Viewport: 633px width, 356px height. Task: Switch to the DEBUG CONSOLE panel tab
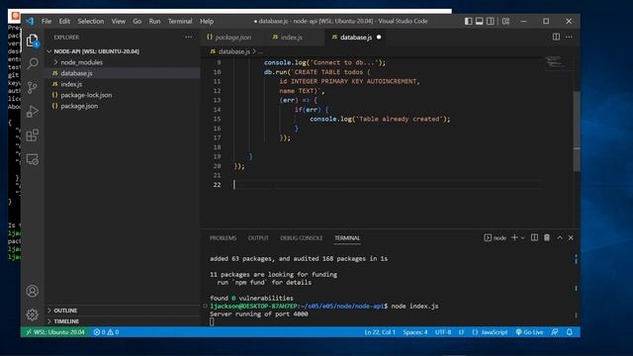click(x=301, y=238)
